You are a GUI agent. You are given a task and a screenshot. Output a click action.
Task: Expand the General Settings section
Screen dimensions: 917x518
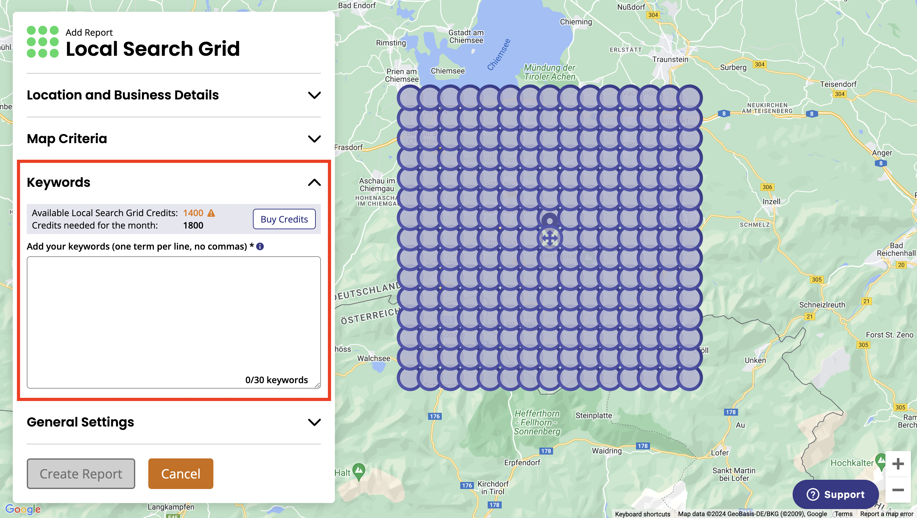tap(314, 422)
